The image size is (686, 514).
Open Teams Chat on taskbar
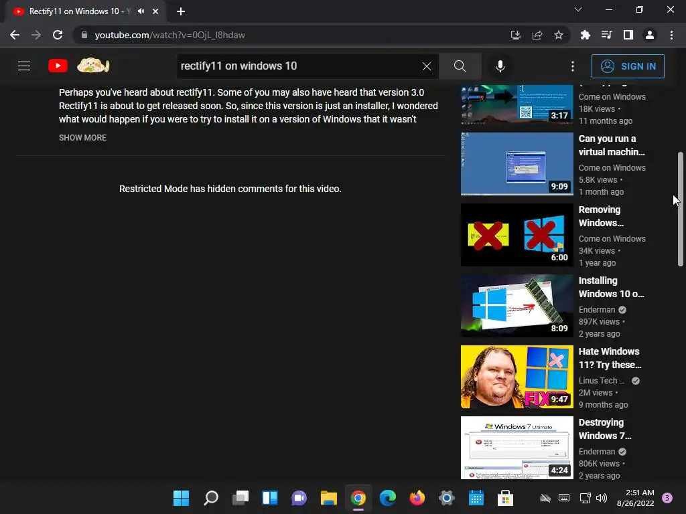[x=299, y=498]
